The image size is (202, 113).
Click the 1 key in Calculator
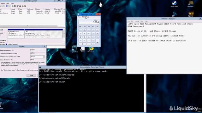point(80,40)
